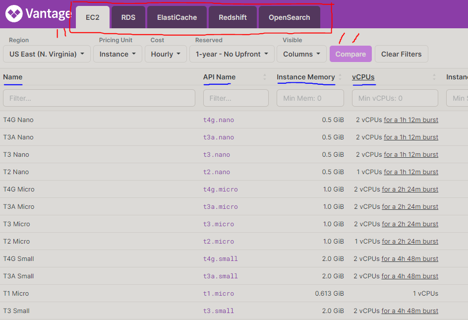Click the Clear Filters button

coord(402,54)
